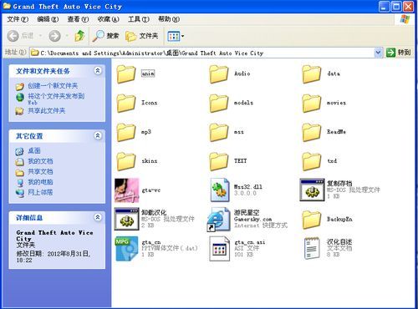Image resolution: width=418 pixels, height=309 pixels.
Task: Select the gta_cn.asi file
Action: 237,249
